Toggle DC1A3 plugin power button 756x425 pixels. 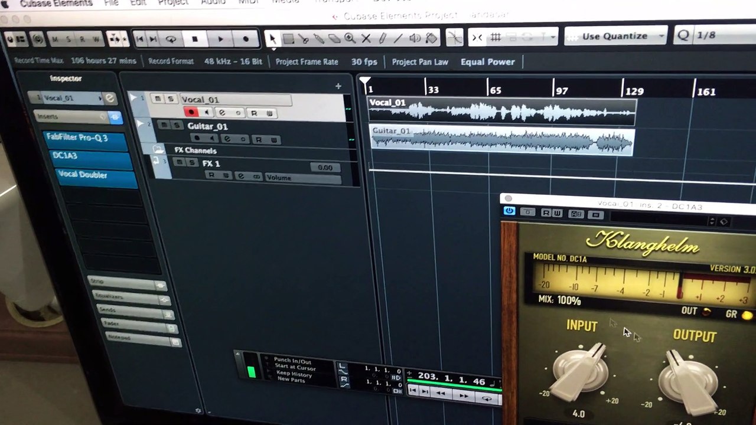tap(509, 211)
